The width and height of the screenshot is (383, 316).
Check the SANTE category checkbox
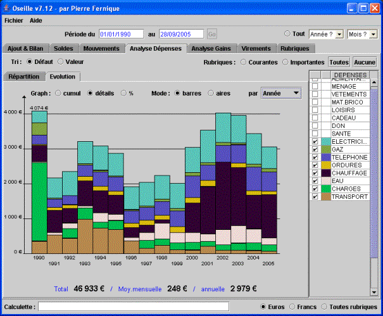point(315,134)
